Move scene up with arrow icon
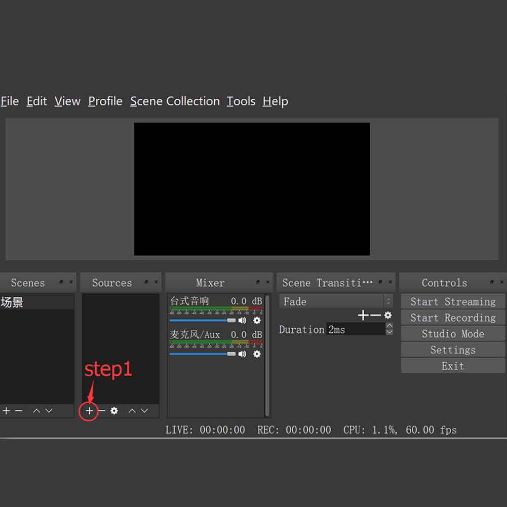The width and height of the screenshot is (507, 507). 36,411
